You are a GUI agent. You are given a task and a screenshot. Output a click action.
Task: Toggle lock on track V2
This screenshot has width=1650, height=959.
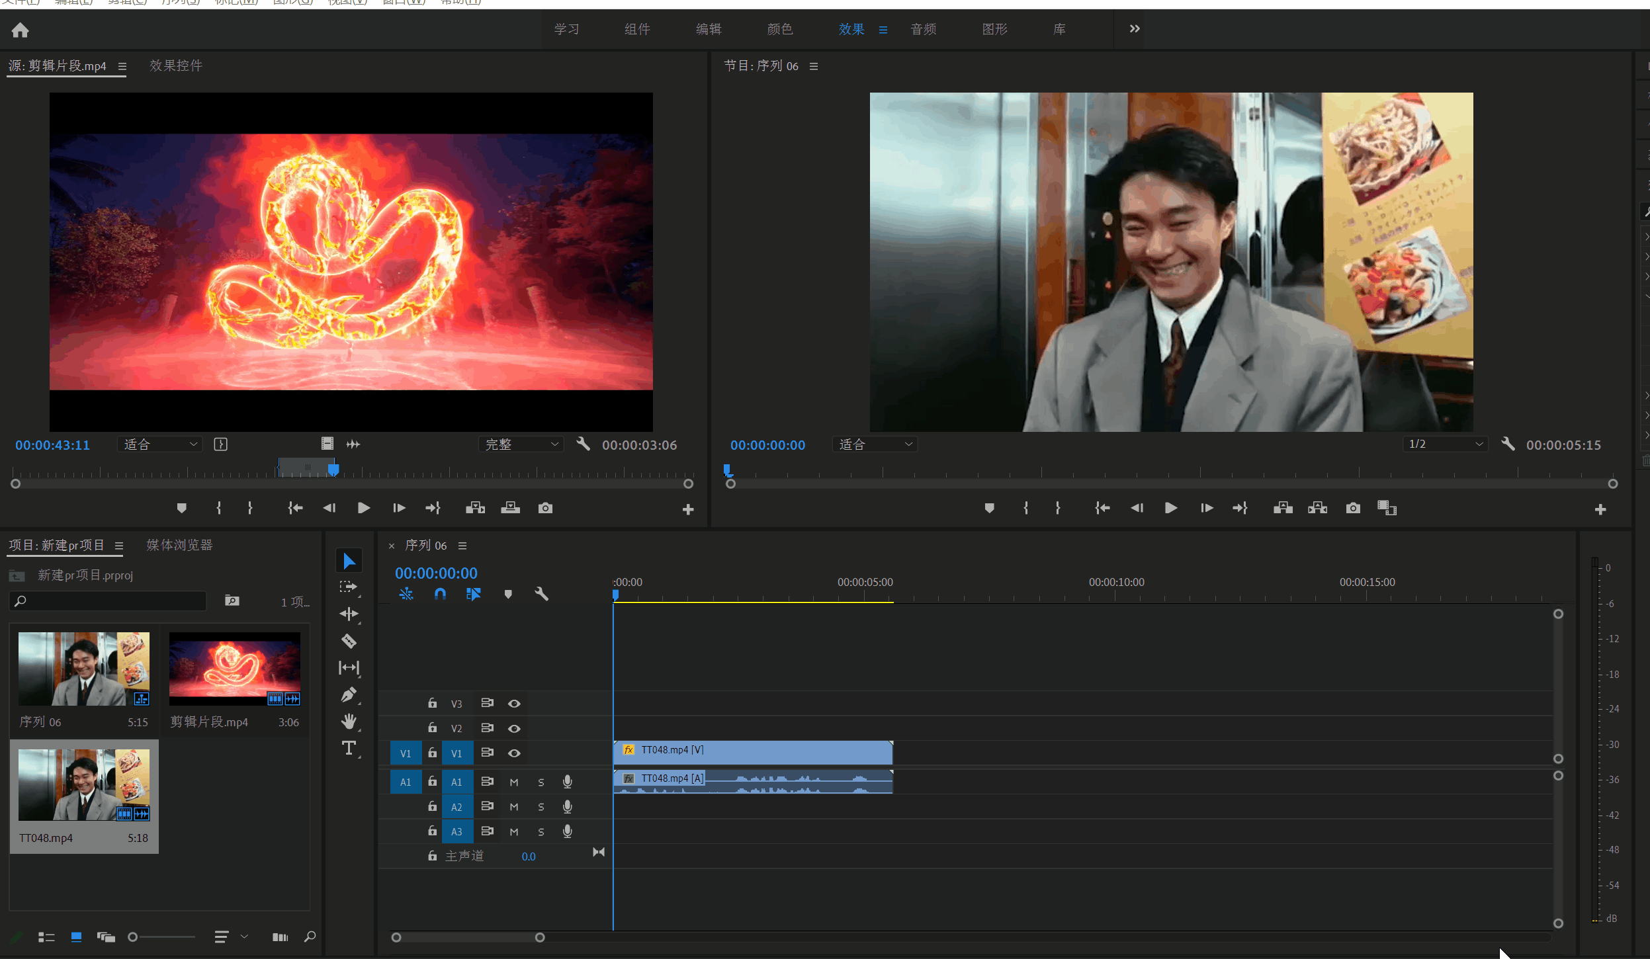[432, 728]
